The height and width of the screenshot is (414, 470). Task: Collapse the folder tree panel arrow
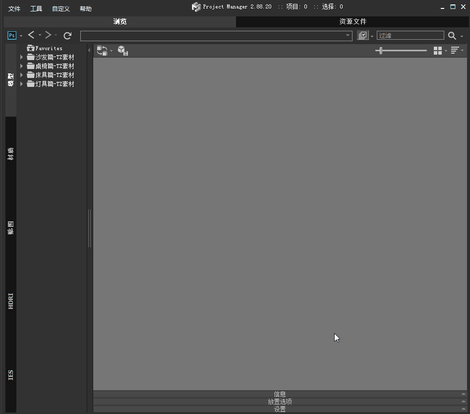click(89, 50)
